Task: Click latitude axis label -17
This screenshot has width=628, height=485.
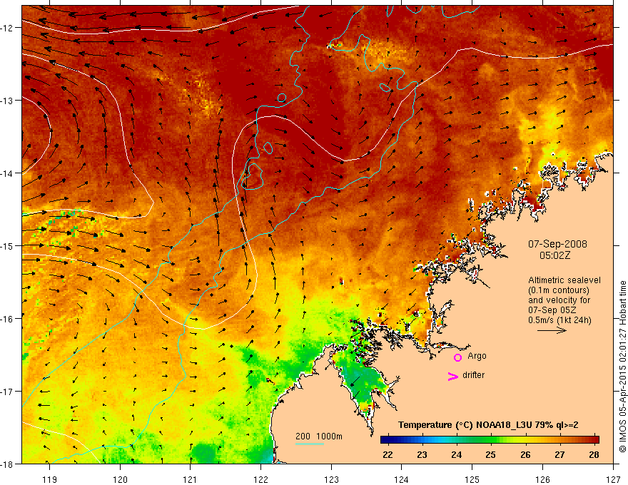Action: 7,391
